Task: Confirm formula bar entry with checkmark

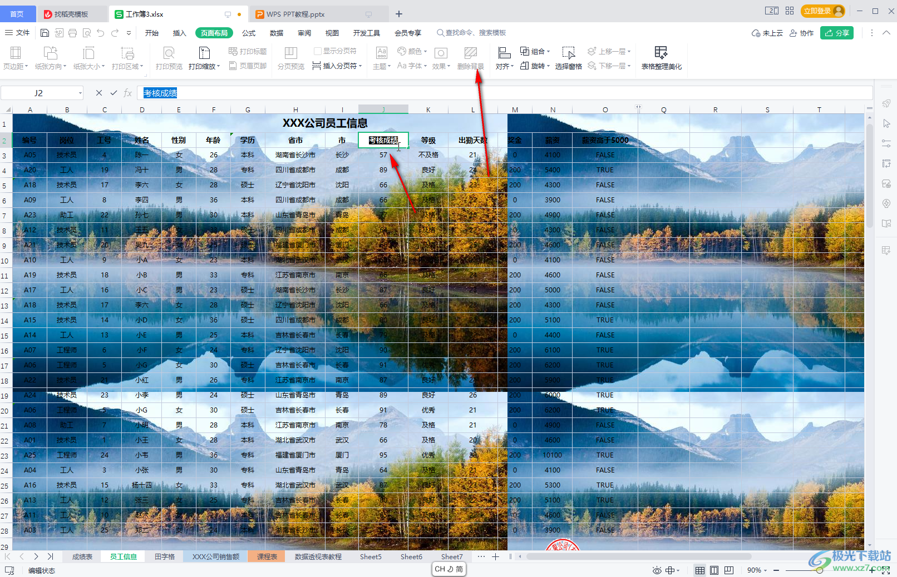Action: coord(114,93)
